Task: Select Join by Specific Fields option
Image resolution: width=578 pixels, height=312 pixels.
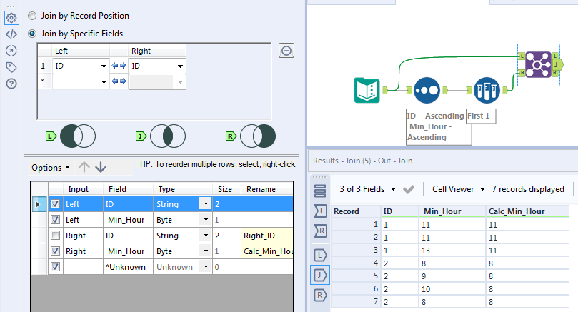Action: coord(32,34)
